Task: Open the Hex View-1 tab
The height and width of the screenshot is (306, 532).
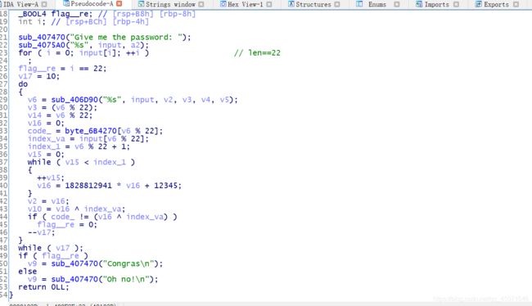Action: point(246,4)
